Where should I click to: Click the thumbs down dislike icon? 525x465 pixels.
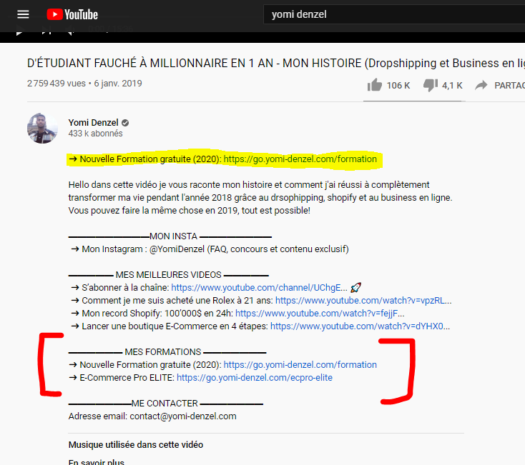[430, 85]
